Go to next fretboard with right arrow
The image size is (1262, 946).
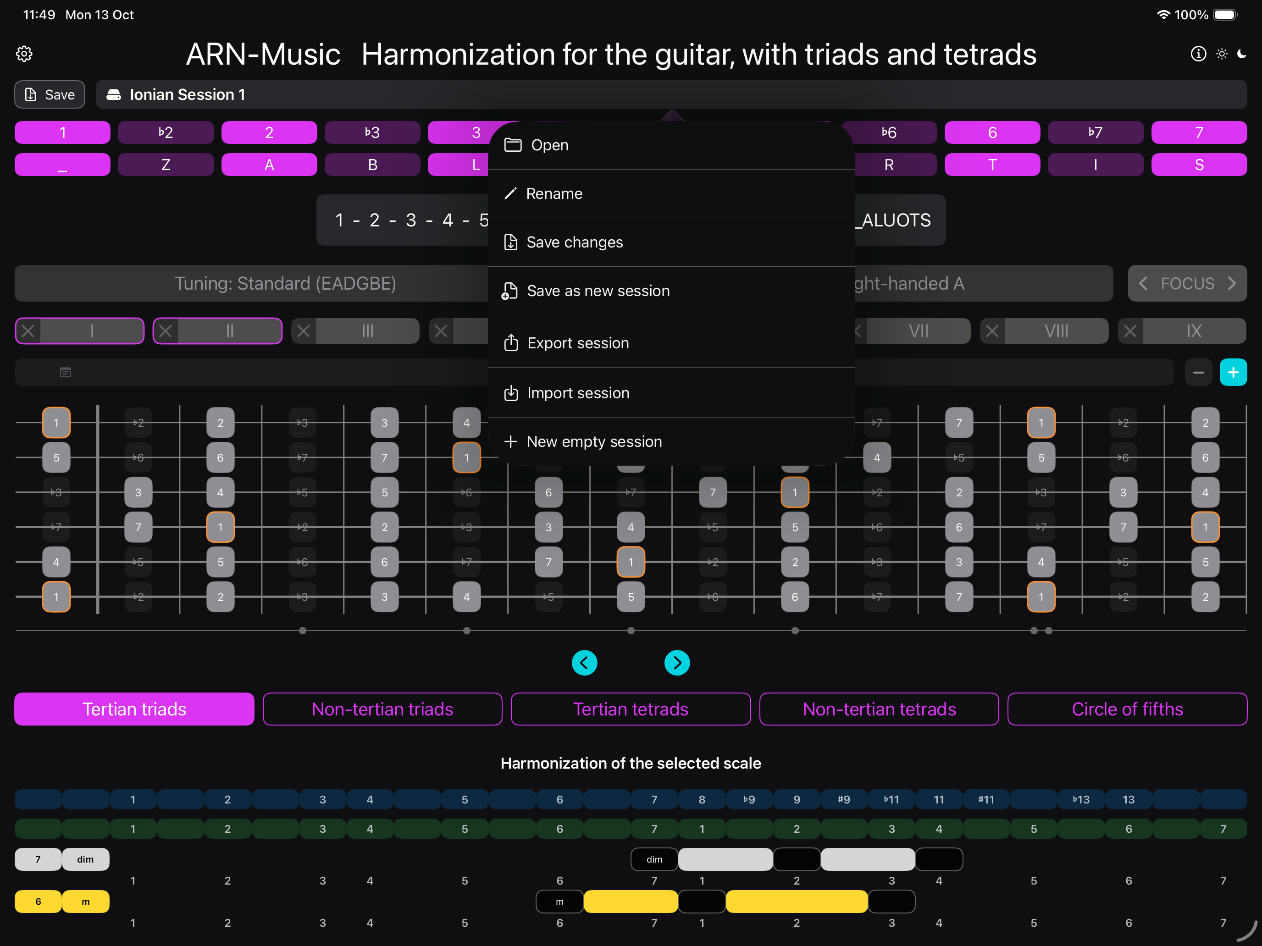coord(677,663)
